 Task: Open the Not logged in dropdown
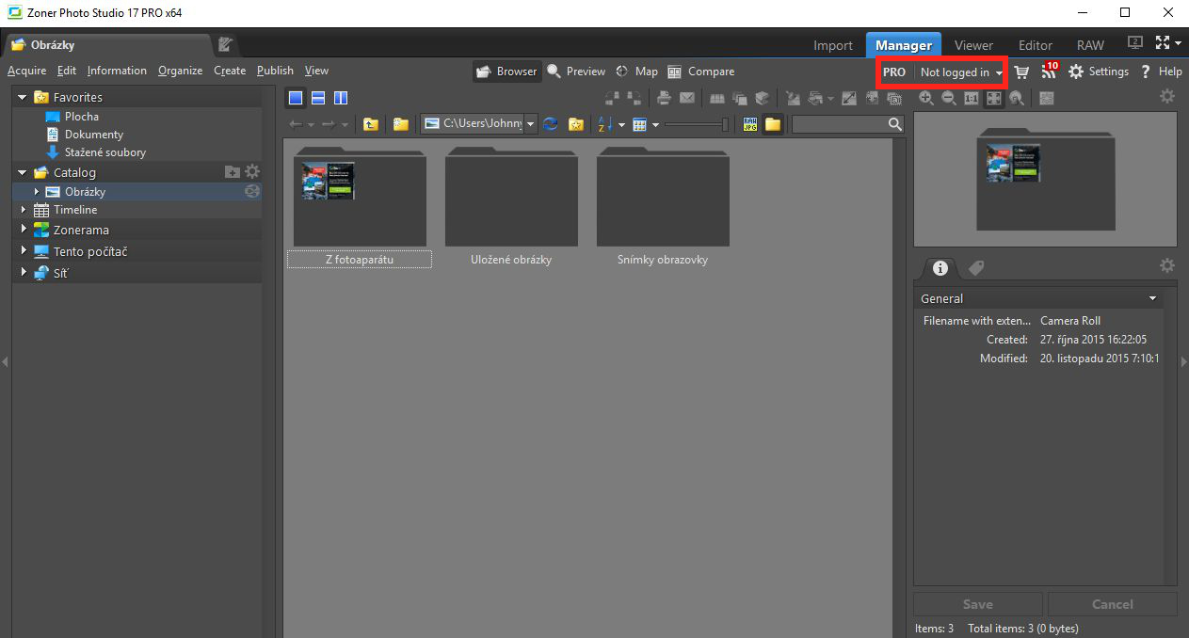tap(954, 72)
